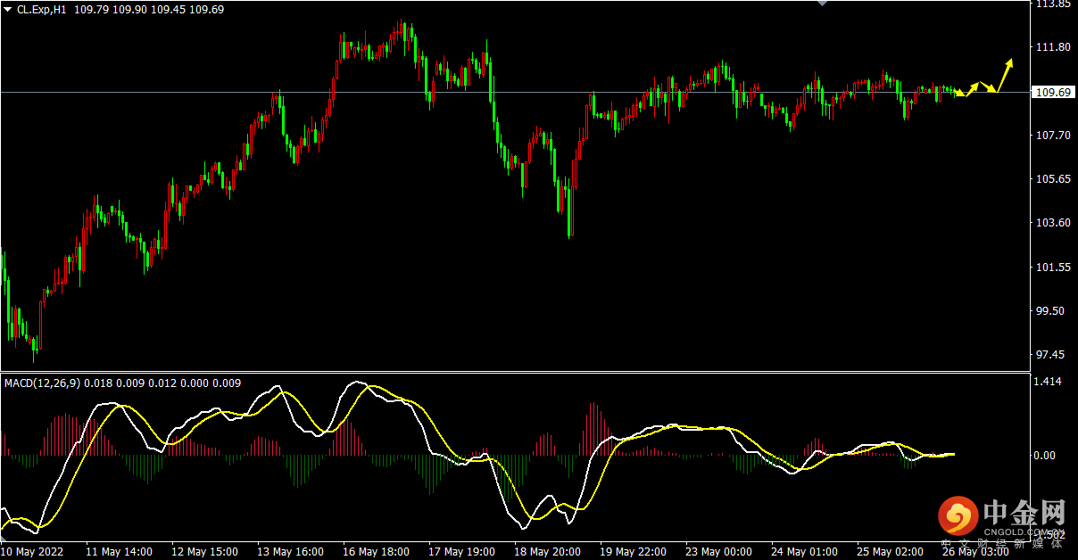The image size is (1078, 560).
Task: Click the 101.55 price axis label
Action: 1052,268
